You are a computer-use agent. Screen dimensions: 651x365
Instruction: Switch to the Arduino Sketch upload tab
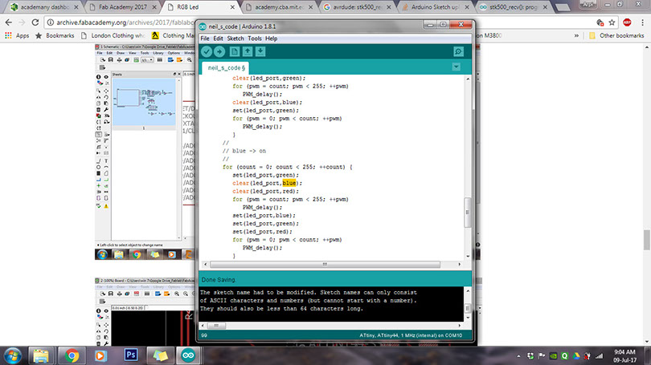pos(435,7)
